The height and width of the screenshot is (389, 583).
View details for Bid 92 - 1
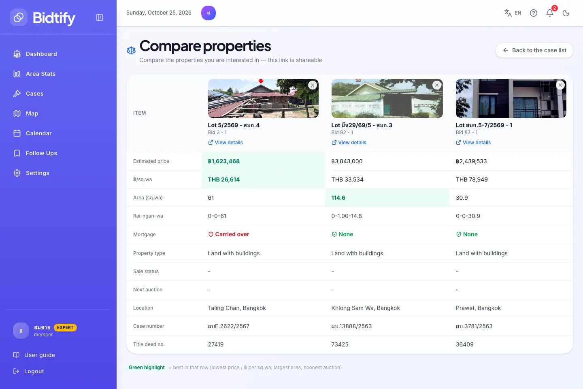[349, 143]
